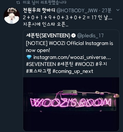
Task: Click the 전원우의 핫바디 display name
Action: pyautogui.click(x=39, y=10)
